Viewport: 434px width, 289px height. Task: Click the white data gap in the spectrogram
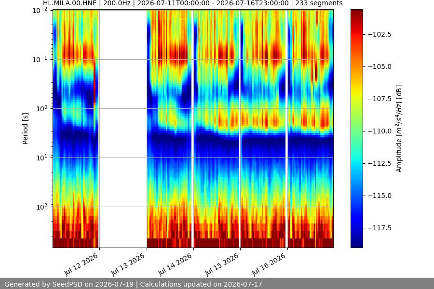(123, 129)
